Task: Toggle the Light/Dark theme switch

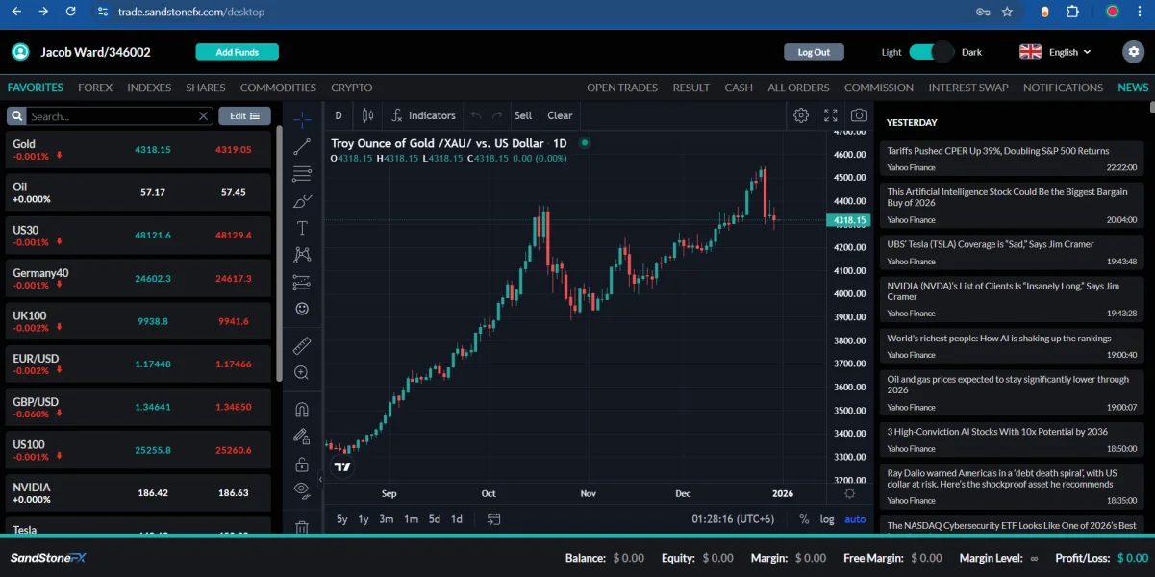Action: tap(930, 52)
